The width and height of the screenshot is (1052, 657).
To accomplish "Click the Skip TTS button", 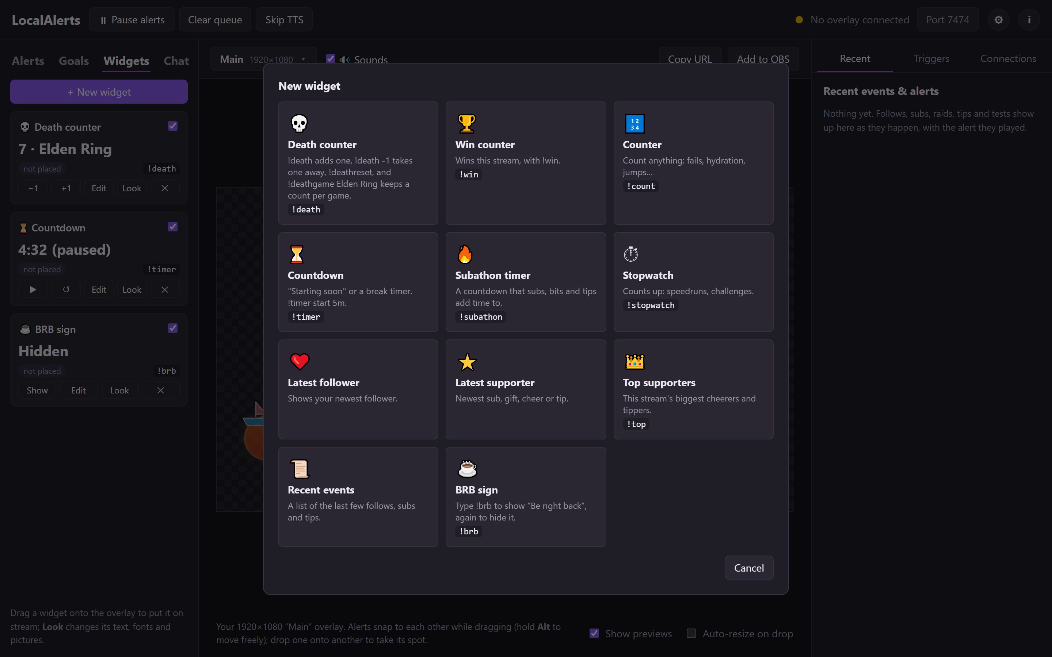I will 284,20.
